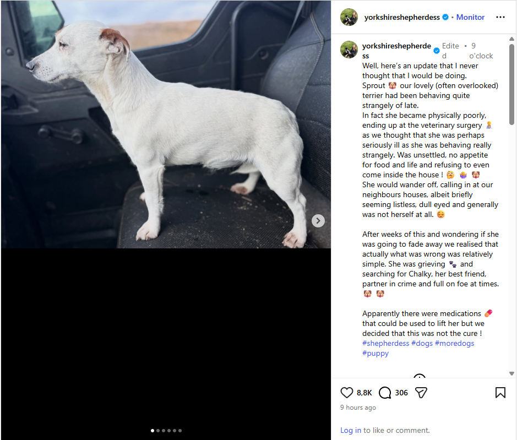The image size is (517, 440).
Task: Go to next photo with arrow
Action: coord(318,221)
